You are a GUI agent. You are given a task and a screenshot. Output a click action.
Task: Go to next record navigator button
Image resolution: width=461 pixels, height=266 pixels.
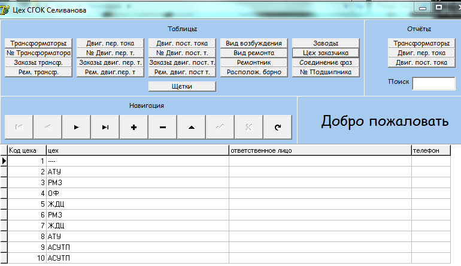pyautogui.click(x=77, y=127)
